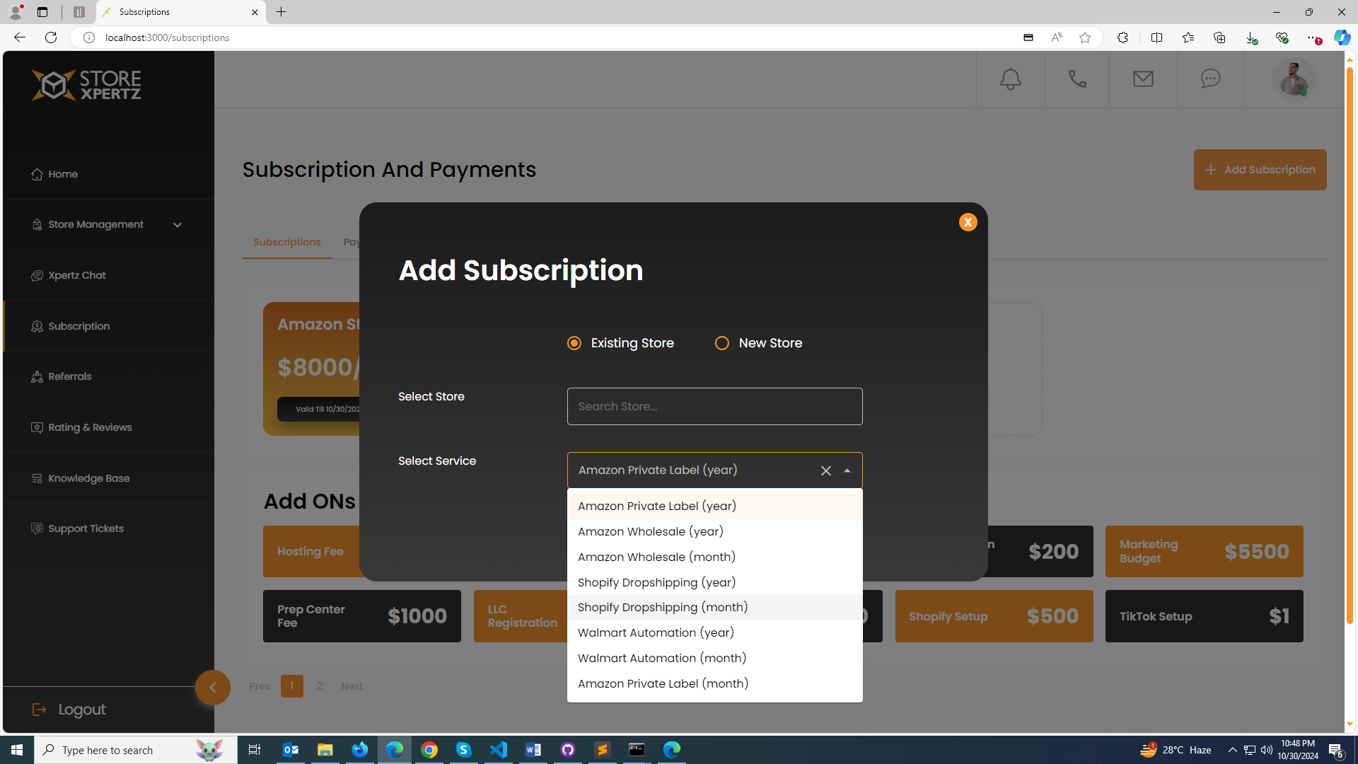1358x764 pixels.
Task: Choose Walmart Automation (year) option
Action: coord(714,632)
